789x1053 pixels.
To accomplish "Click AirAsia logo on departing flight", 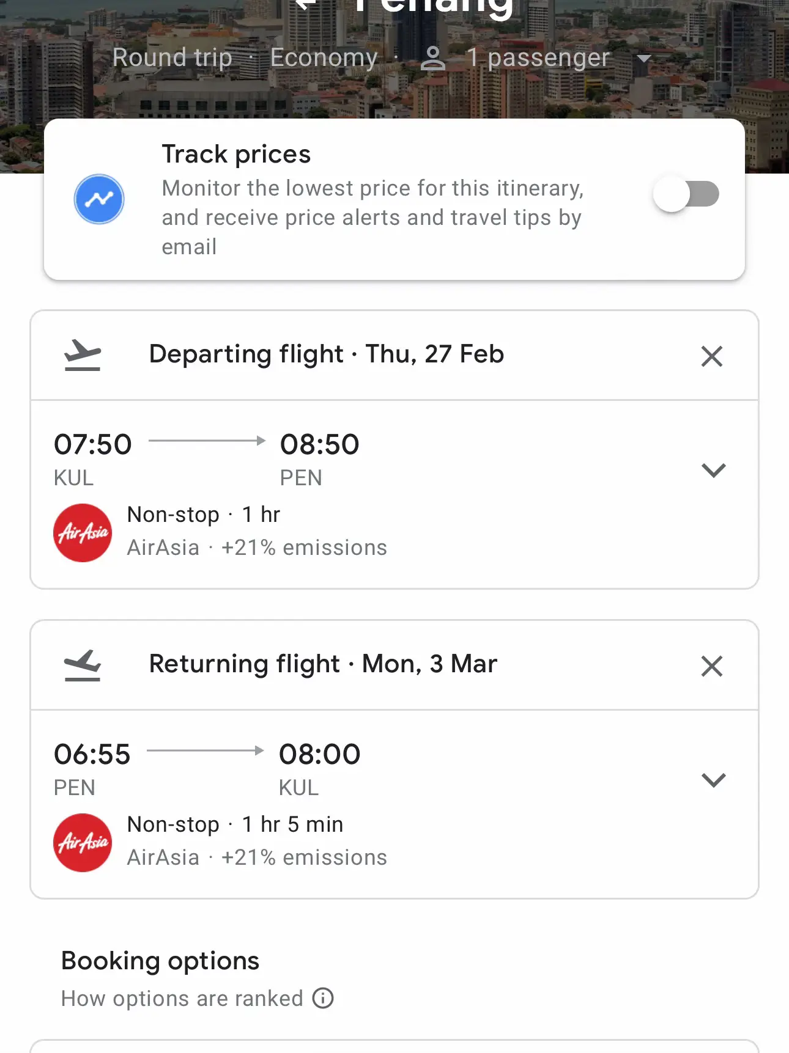I will 83,533.
